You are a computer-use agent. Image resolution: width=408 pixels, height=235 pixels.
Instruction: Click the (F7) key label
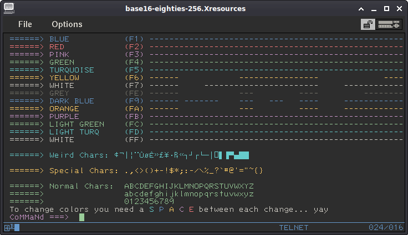click(x=134, y=86)
